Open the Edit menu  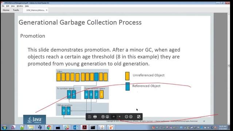click(x=8, y=6)
